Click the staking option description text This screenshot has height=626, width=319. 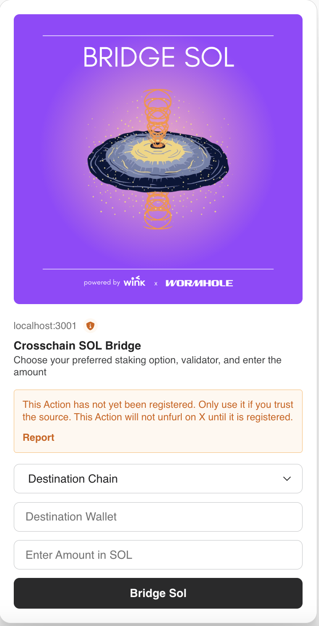[x=148, y=366]
